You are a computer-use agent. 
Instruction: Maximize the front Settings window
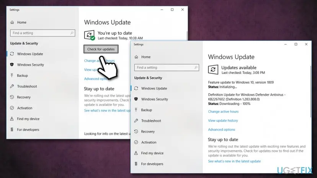coord(296,44)
